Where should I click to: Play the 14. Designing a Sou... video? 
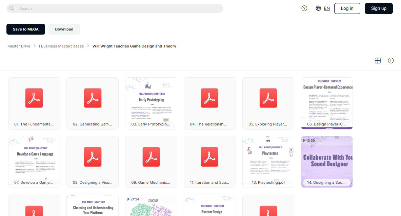327,162
